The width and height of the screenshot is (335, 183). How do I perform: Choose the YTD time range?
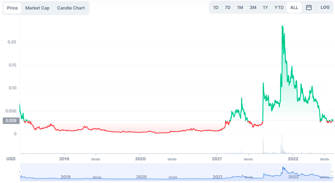pyautogui.click(x=279, y=8)
